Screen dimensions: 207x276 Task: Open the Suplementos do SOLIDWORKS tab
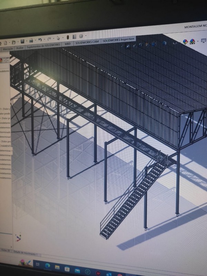point(43,46)
